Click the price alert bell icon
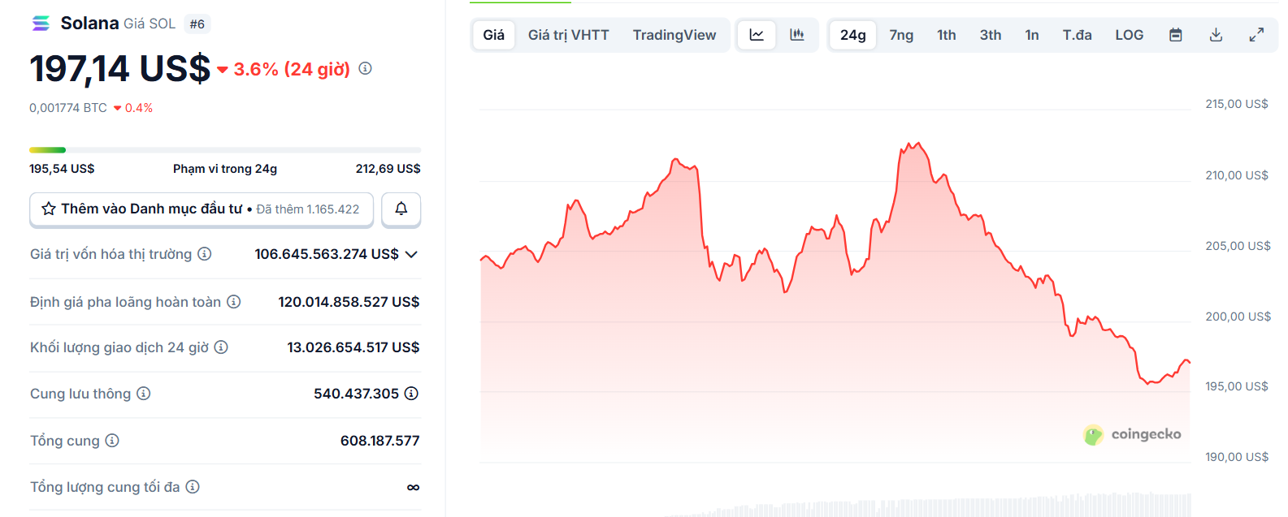Image resolution: width=1288 pixels, height=517 pixels. [401, 209]
